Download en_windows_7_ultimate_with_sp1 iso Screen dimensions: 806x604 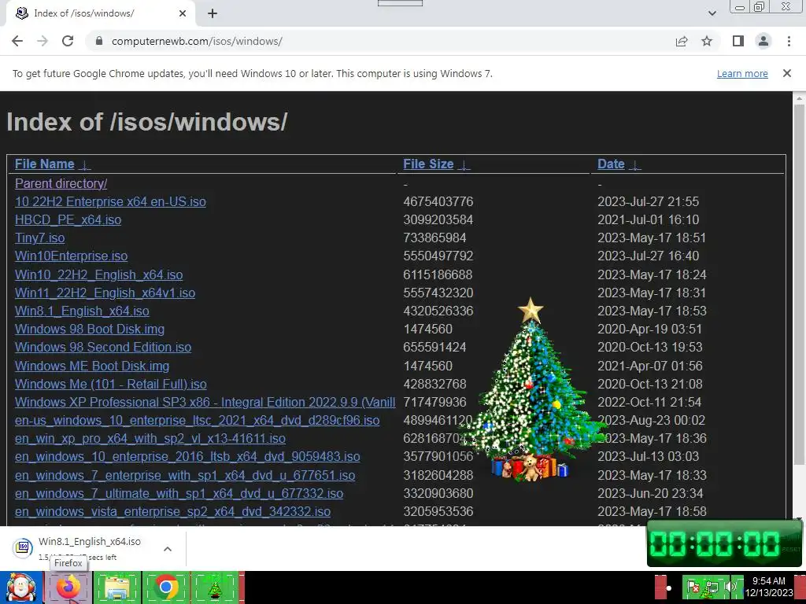[x=179, y=493]
